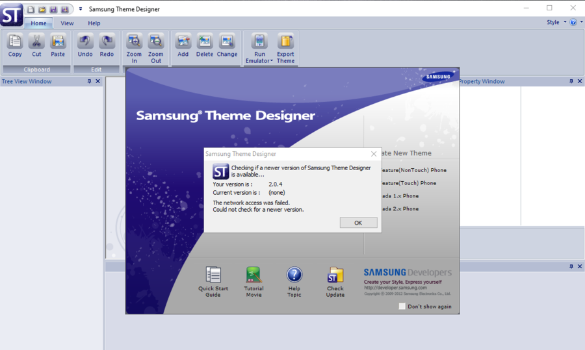Click OK in the update dialog
This screenshot has width=585, height=350.
[x=358, y=223]
